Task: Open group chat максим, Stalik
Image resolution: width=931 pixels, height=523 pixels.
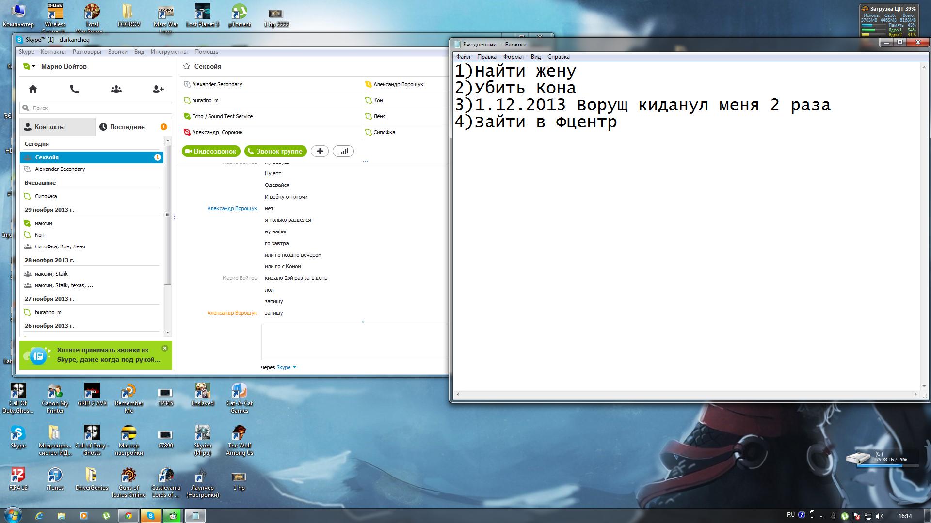Action: [92, 274]
